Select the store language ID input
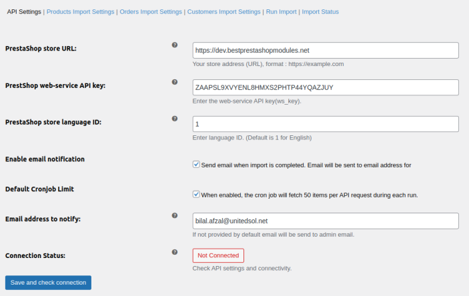Viewport: 469px width, 296px height. click(325, 124)
